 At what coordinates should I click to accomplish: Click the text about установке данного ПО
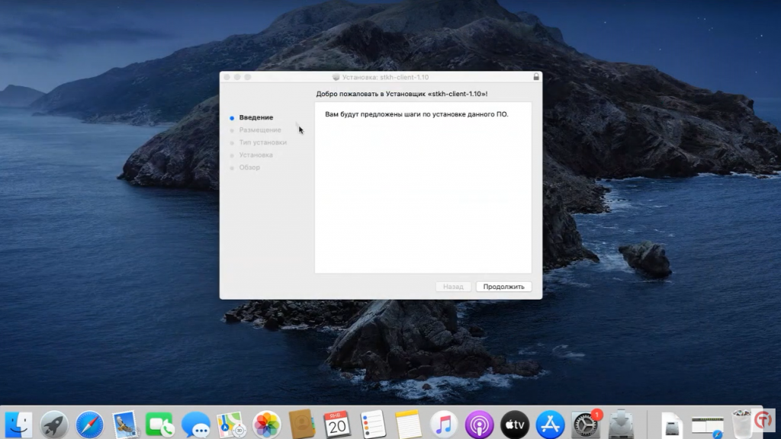(416, 114)
